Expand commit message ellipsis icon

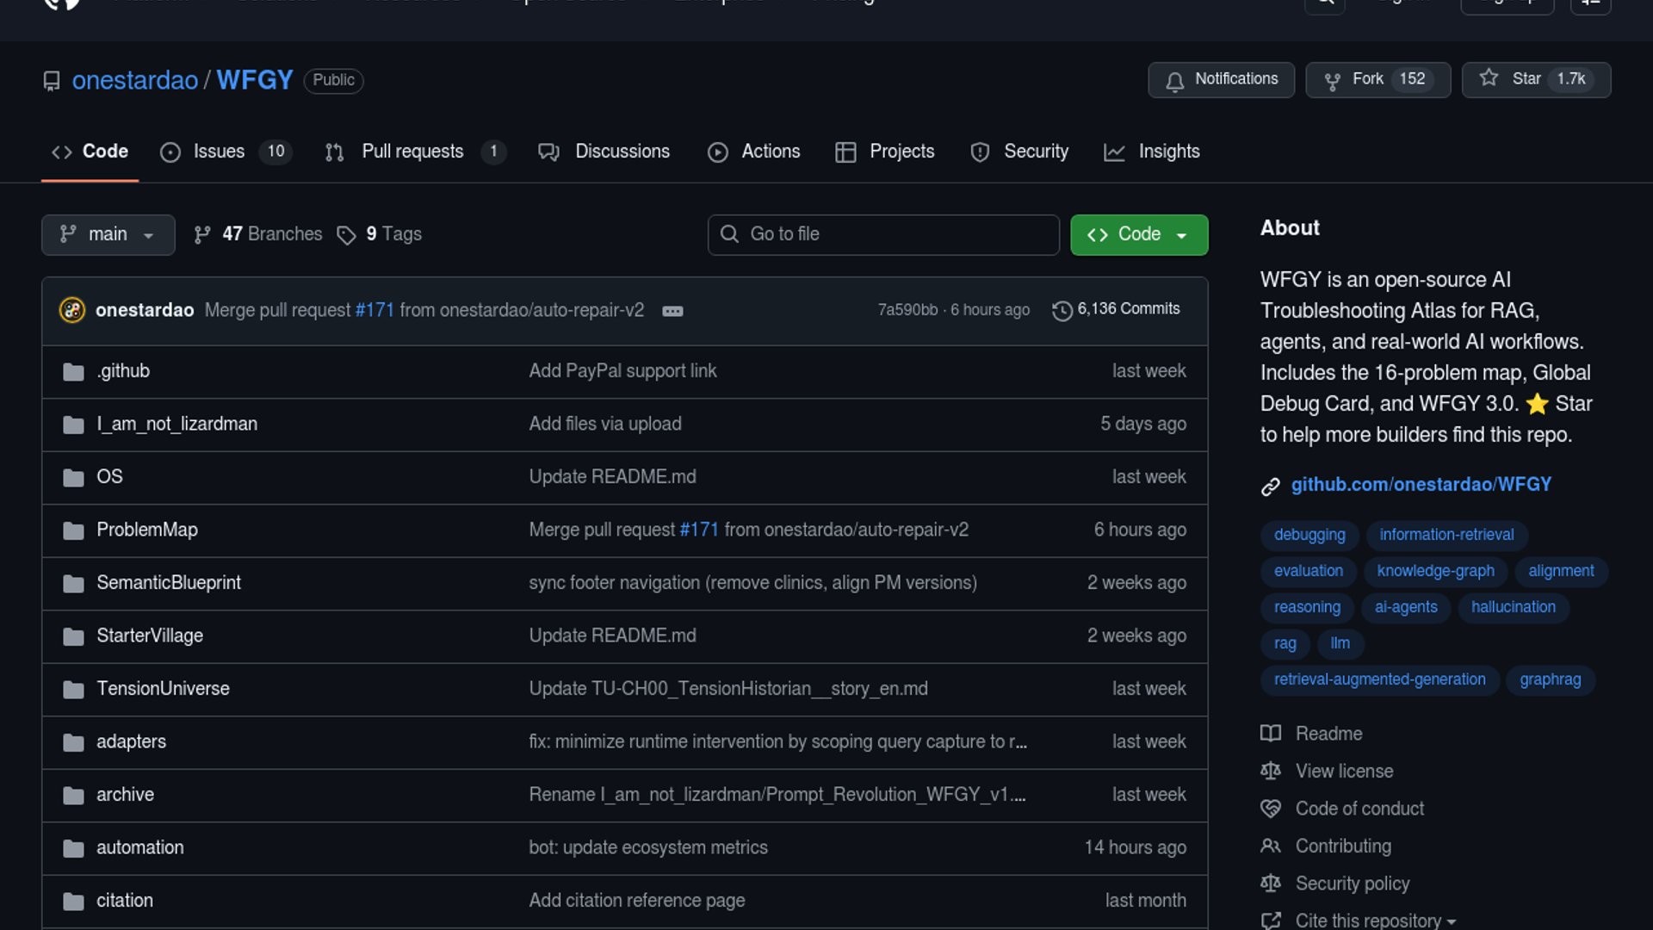(672, 311)
